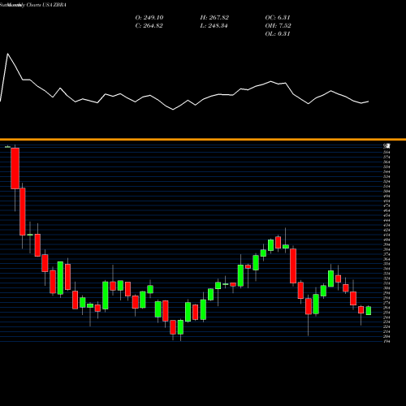This screenshot has height=406, width=406.
Task: Click the 'Charts USA ZBRA' chart title
Action: (46, 5)
